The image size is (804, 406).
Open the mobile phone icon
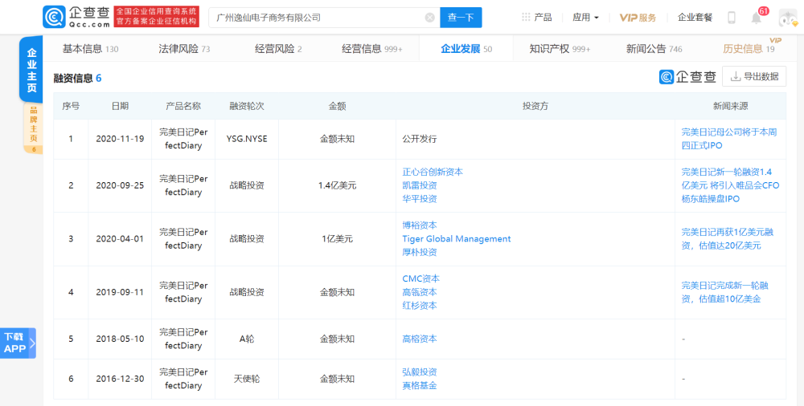[x=732, y=18]
